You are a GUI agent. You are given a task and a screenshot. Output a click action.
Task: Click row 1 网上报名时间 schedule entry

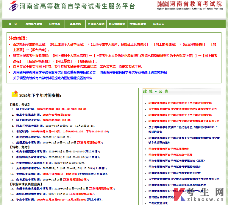point(49,109)
